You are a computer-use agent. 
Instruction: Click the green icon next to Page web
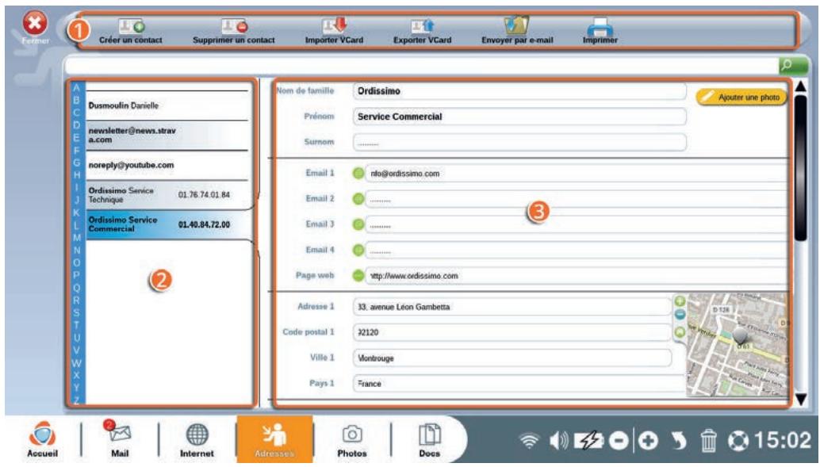[358, 276]
